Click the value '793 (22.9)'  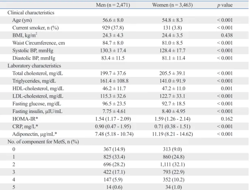coord(173,172)
